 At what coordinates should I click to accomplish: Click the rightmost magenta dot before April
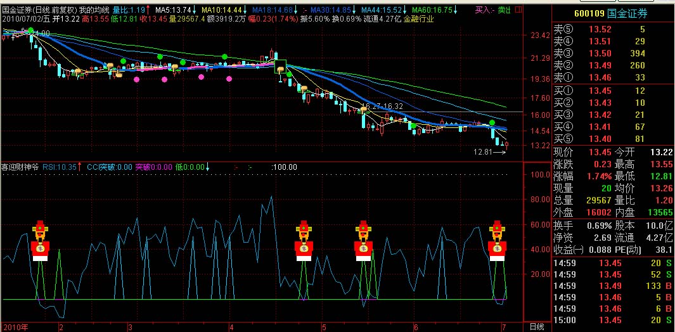[229, 79]
